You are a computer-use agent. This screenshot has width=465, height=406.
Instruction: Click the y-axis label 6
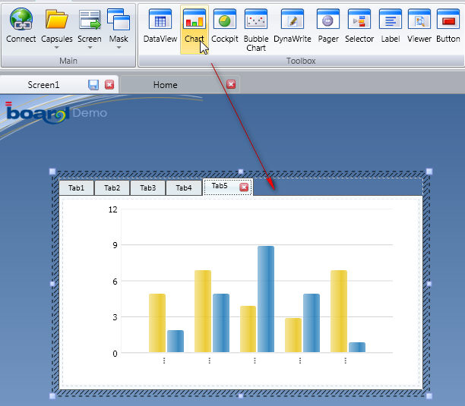point(115,282)
